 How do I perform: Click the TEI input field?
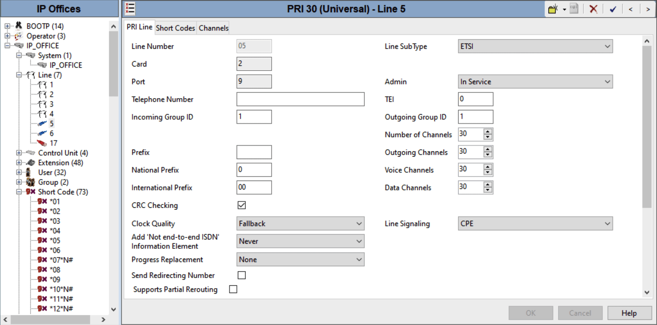click(x=476, y=99)
